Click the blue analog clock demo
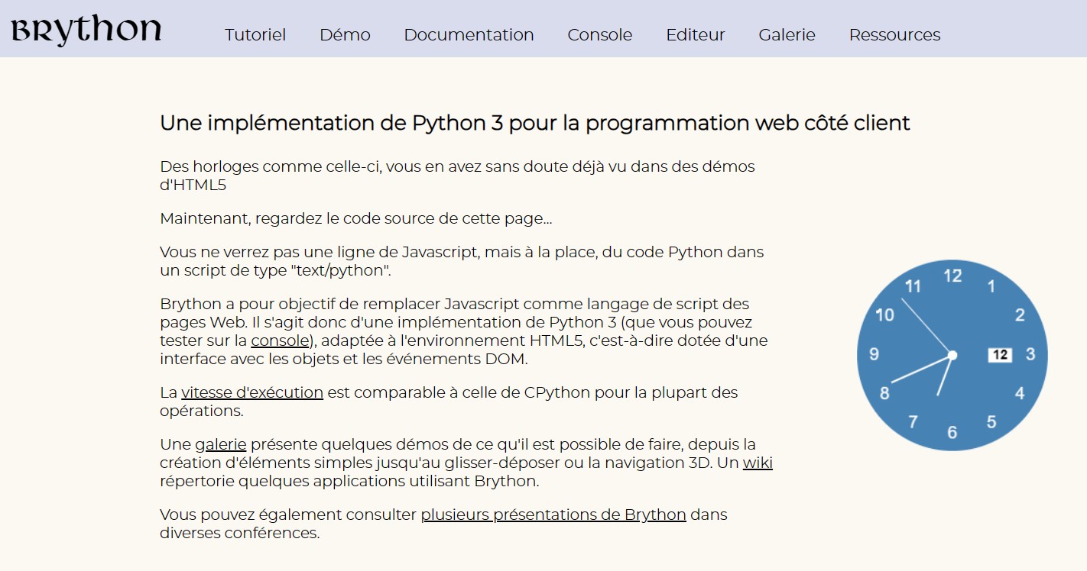This screenshot has height=571, width=1087. tap(952, 355)
